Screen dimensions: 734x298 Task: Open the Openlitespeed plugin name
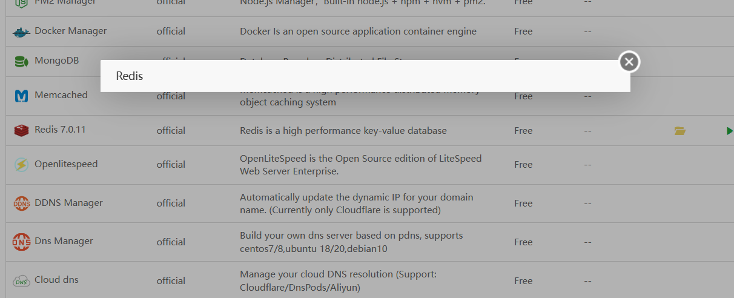click(x=66, y=164)
